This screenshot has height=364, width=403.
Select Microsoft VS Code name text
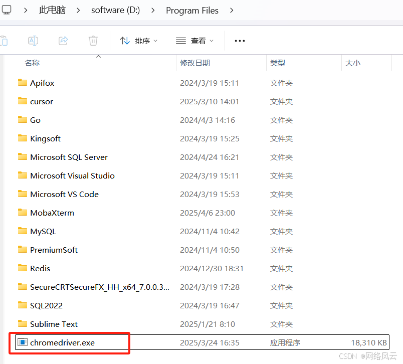64,194
